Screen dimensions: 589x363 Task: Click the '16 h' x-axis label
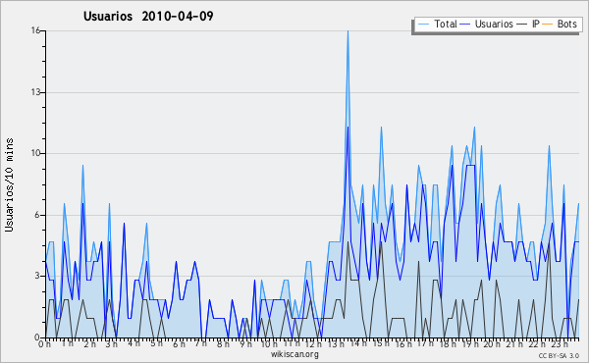click(403, 344)
